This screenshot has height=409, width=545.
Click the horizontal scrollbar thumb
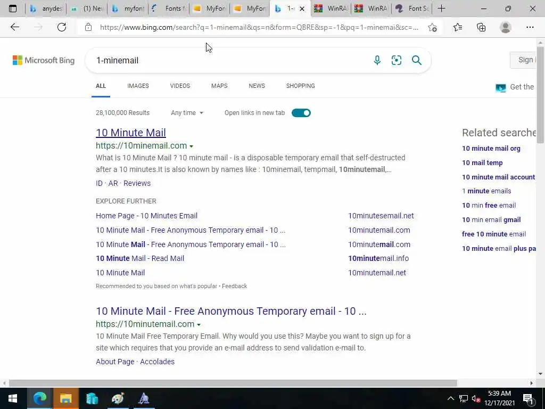coord(233,383)
